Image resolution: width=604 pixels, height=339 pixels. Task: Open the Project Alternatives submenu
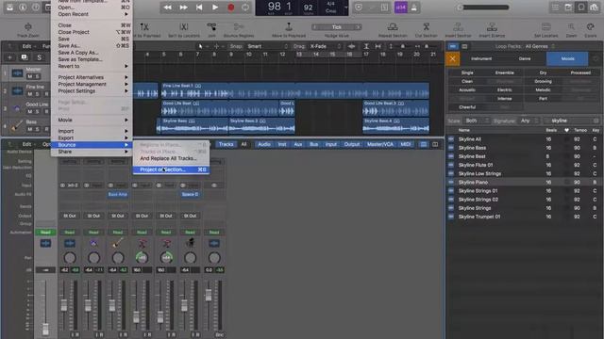[92, 77]
